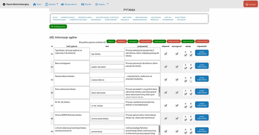Switch to the SALA WESELNA section
The image size is (259, 135).
[x=156, y=17]
